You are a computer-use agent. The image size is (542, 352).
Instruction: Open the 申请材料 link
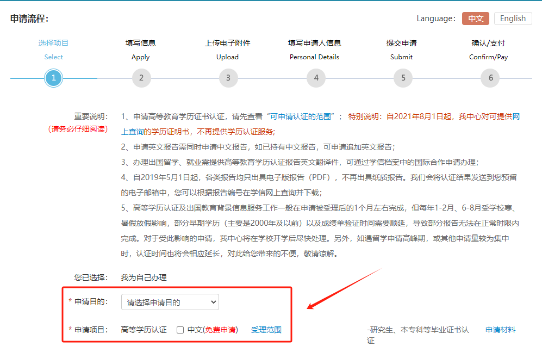pos(500,330)
